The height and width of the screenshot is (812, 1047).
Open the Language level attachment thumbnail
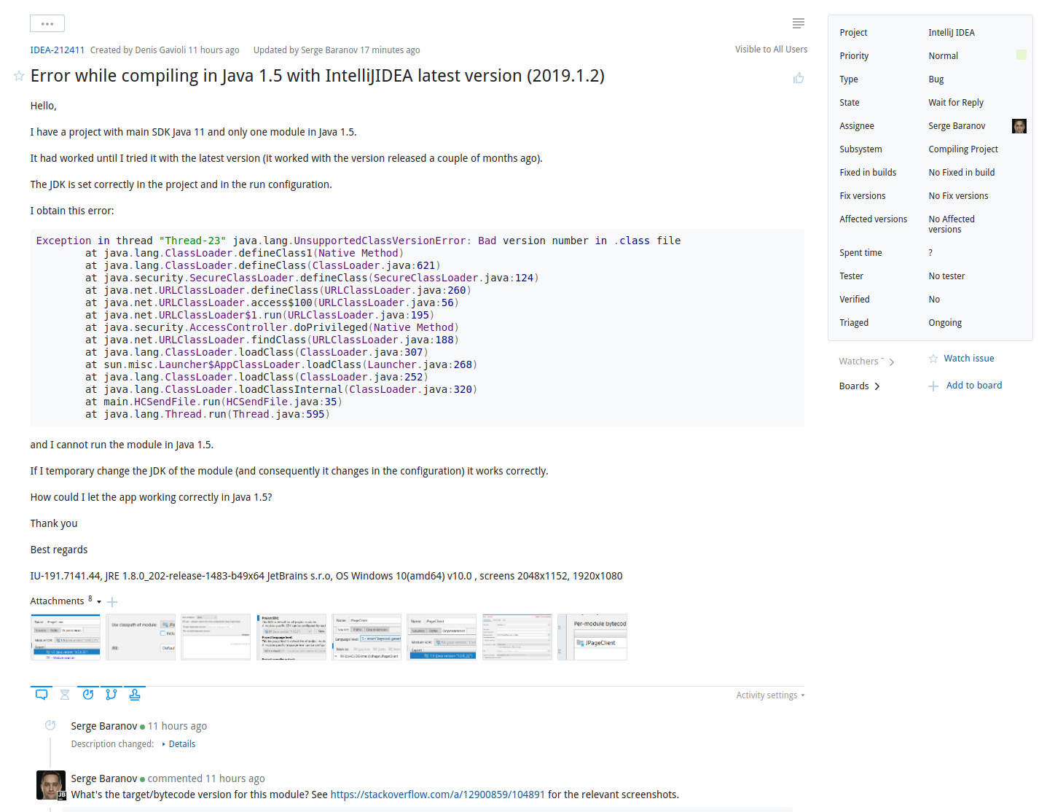(x=366, y=637)
